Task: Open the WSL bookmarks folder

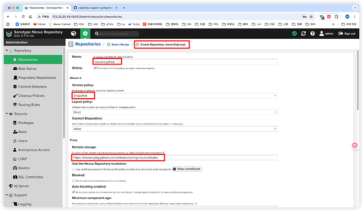Action: coord(79,24)
